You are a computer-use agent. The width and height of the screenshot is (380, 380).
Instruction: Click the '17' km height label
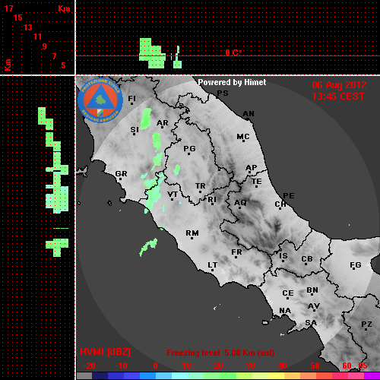[x=8, y=8]
